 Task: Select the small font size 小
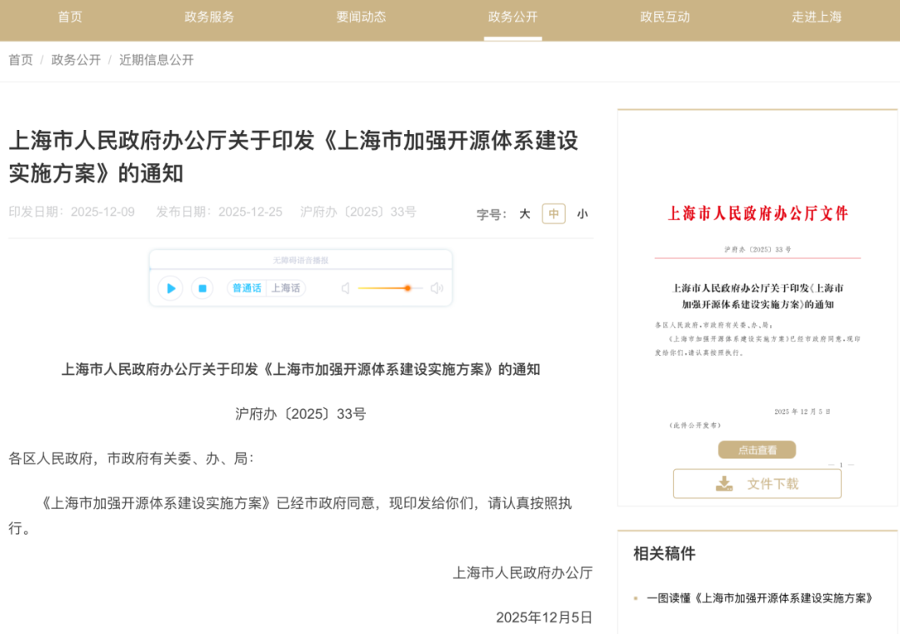[582, 213]
